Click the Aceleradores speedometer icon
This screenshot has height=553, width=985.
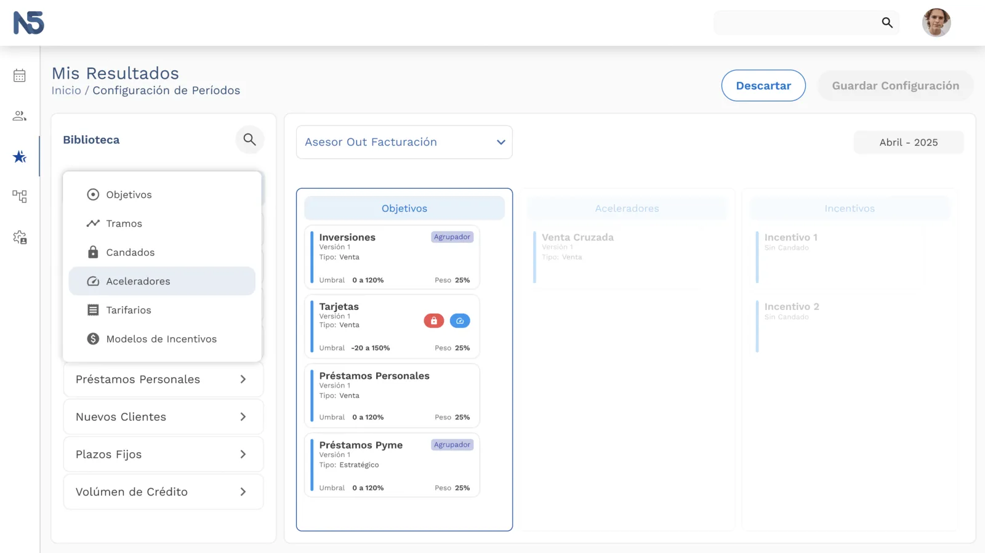(93, 281)
